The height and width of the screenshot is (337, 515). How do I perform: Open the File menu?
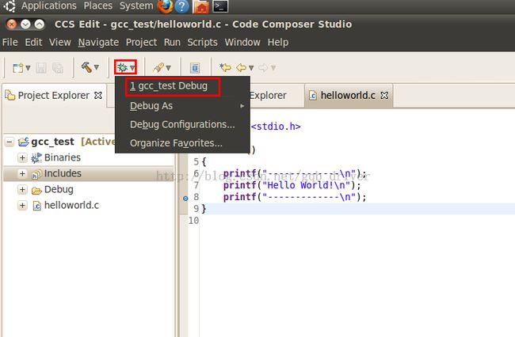(x=10, y=42)
